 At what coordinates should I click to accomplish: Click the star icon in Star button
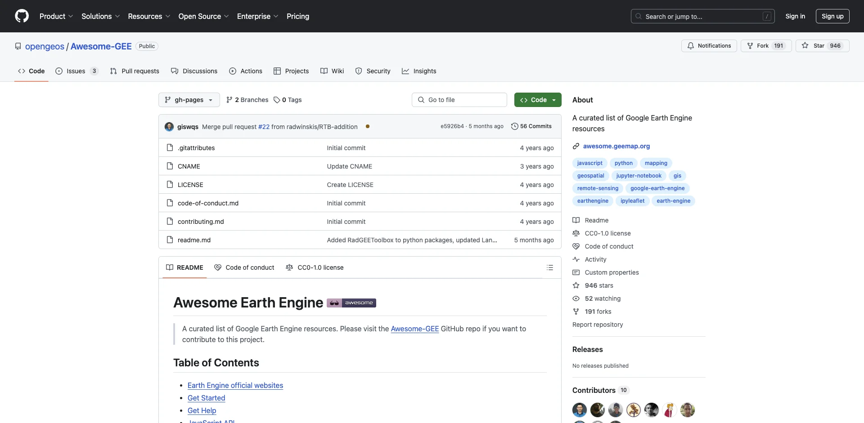[x=805, y=46]
